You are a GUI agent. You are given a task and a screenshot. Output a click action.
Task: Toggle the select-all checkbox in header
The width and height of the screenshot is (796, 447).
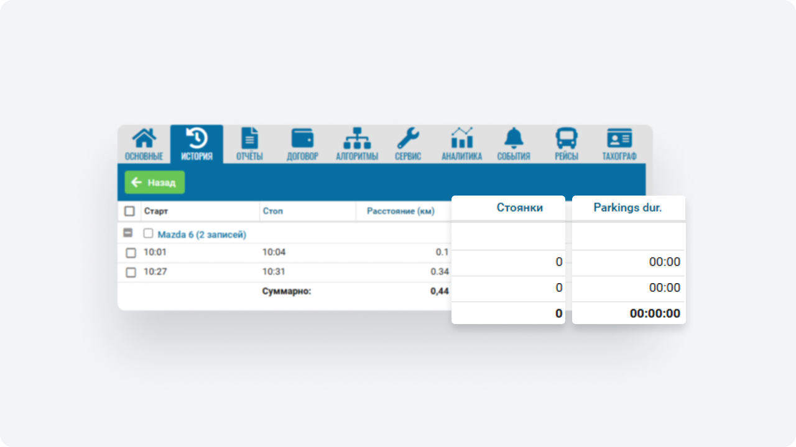click(x=129, y=211)
